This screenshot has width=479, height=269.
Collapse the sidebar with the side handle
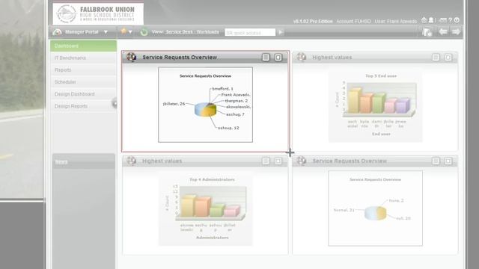[x=115, y=104]
